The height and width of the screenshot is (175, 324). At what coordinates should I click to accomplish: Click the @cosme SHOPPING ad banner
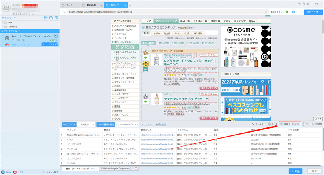click(x=246, y=46)
